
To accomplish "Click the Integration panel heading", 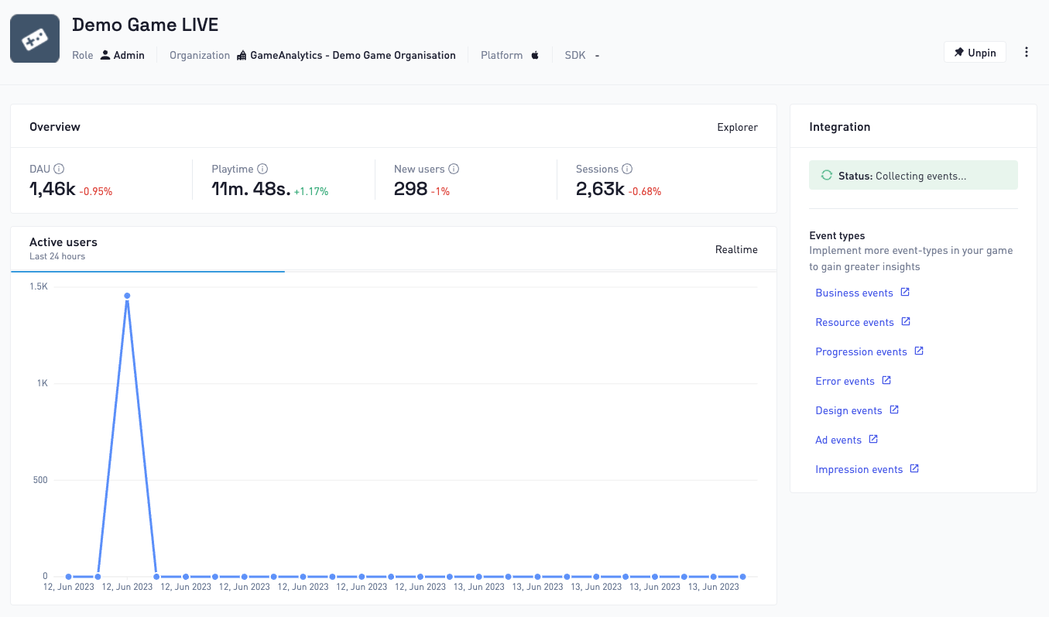I will pyautogui.click(x=839, y=127).
